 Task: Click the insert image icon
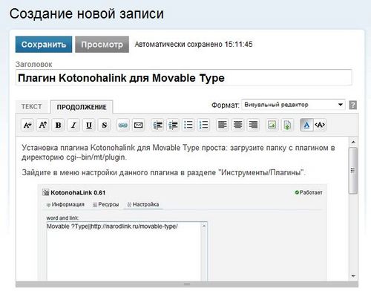272,125
